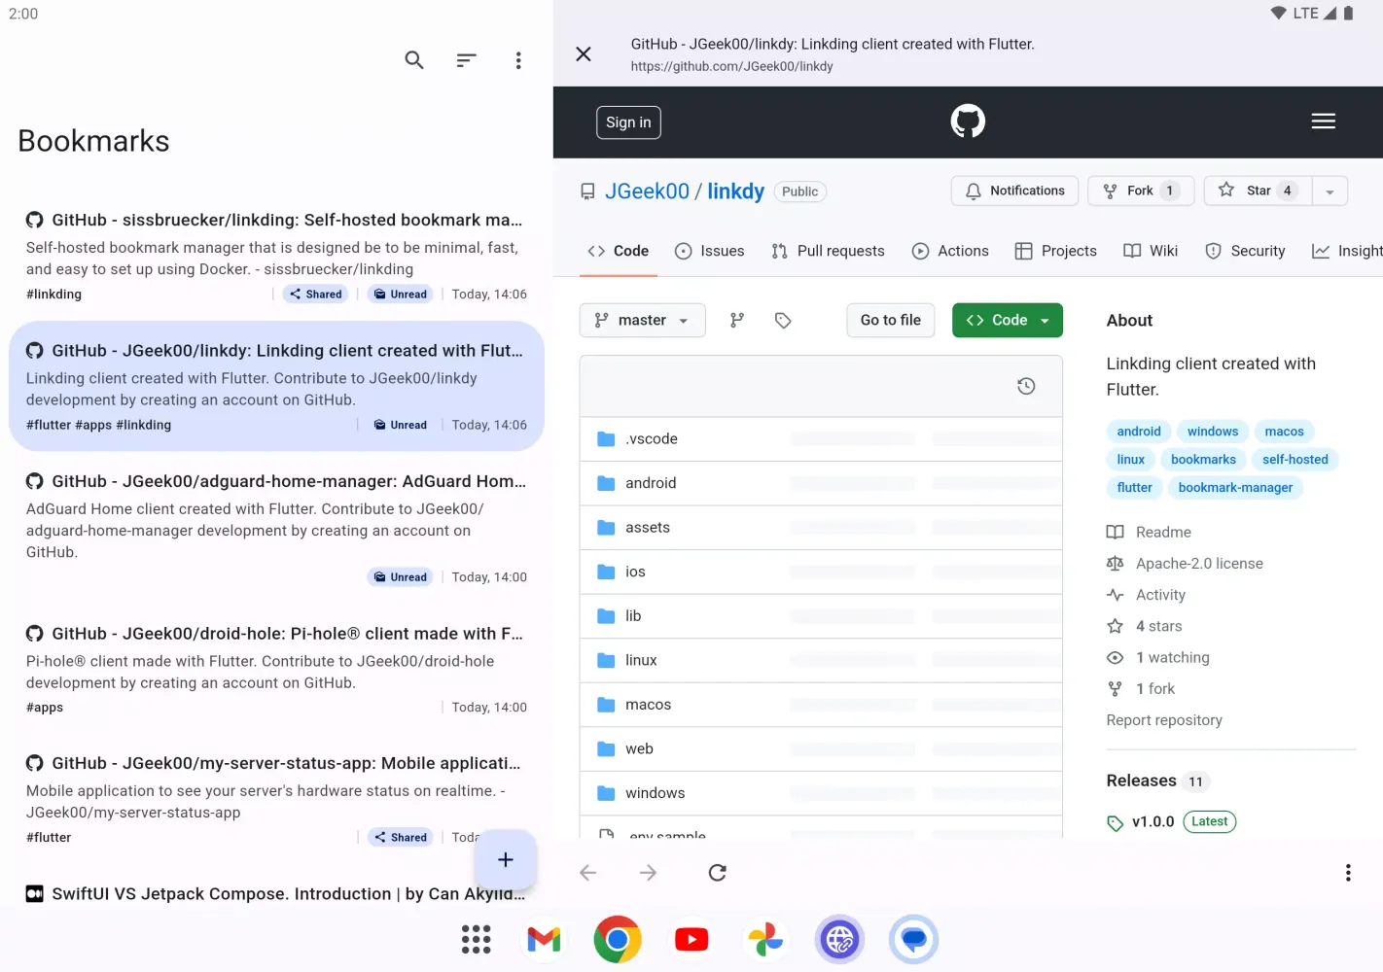1383x972 pixels.
Task: Open the .vscode folder
Action: pyautogui.click(x=652, y=439)
